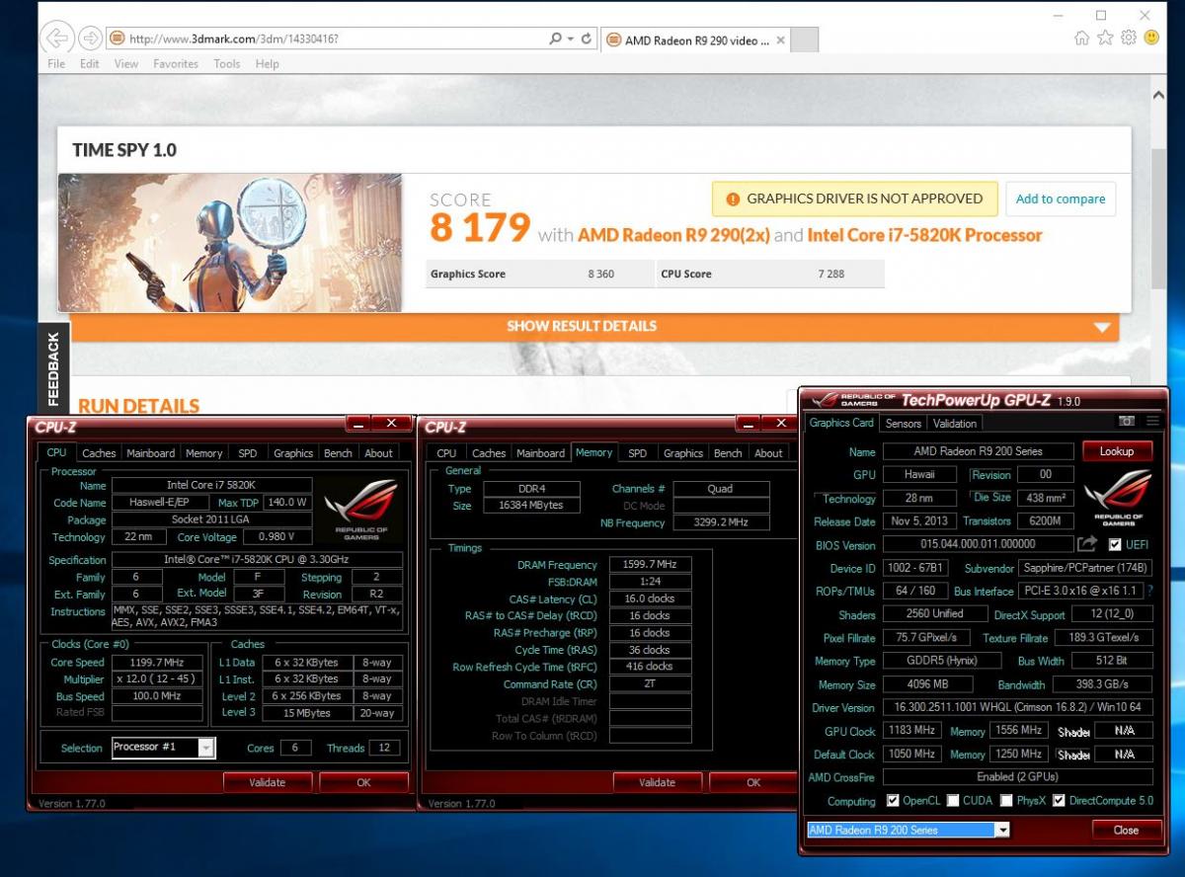Click Close button in GPU-Z
The width and height of the screenshot is (1185, 877).
[x=1126, y=831]
